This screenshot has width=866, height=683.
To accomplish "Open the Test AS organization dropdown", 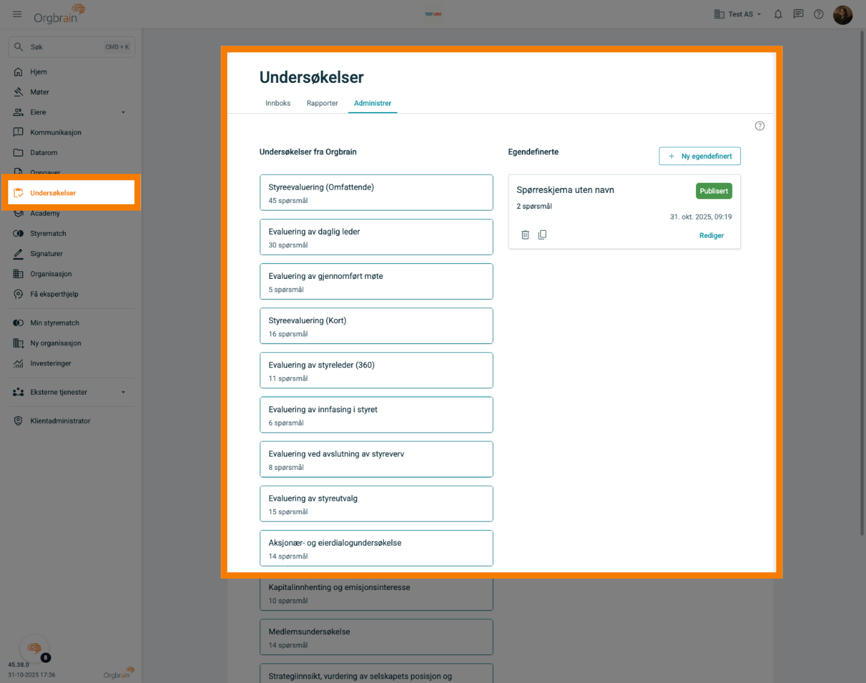I will (738, 14).
